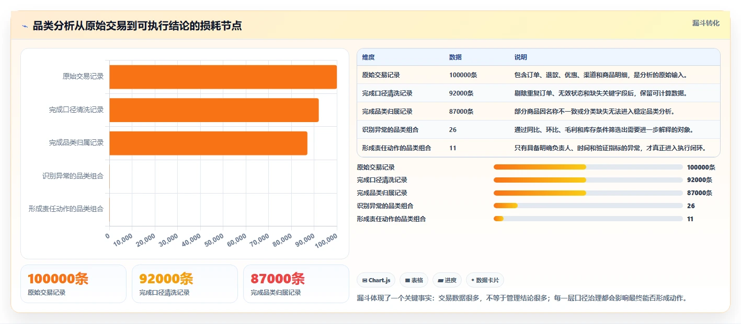Click the table cell showing 11
The image size is (741, 324).
tap(452, 148)
